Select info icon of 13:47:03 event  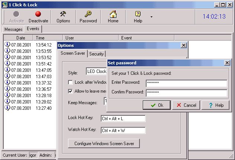[7, 76]
